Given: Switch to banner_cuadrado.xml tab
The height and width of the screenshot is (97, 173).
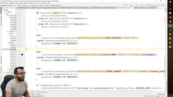Looking at the screenshot, I should pos(141,8).
